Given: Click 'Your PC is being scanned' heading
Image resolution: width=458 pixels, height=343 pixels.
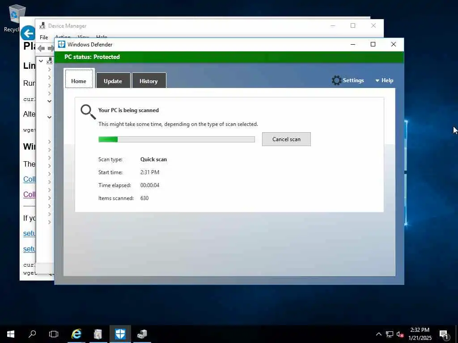Looking at the screenshot, I should (128, 110).
